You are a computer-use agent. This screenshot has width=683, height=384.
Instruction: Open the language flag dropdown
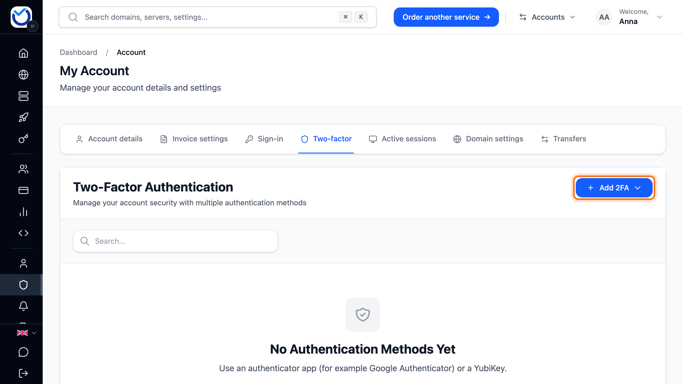click(x=26, y=333)
